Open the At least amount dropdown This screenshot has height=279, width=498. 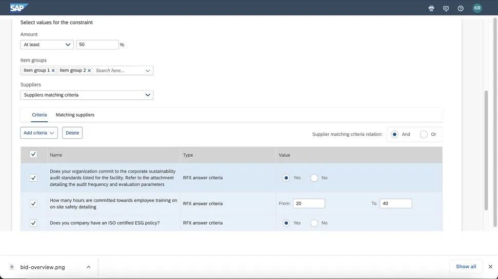(x=47, y=45)
